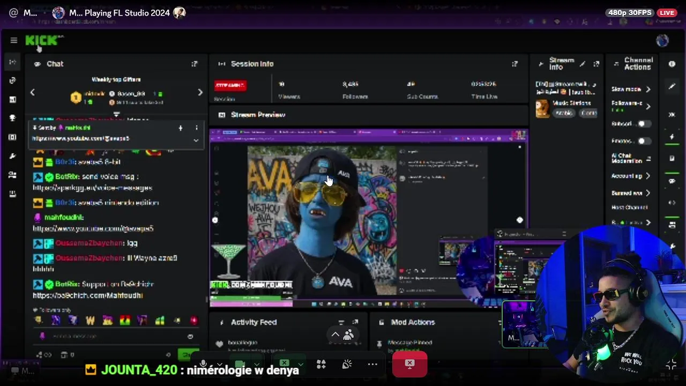Click inside the send a message field

click(115, 336)
